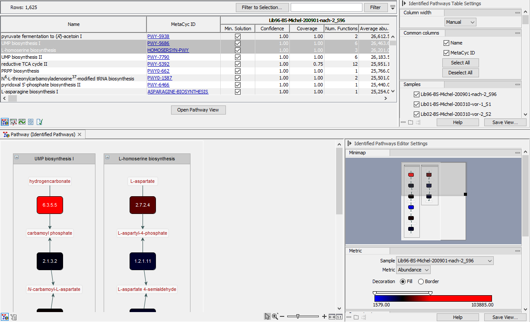Open the Sample dropdown in the Metric panel
Screen dimensions: 530x322
tap(445, 261)
